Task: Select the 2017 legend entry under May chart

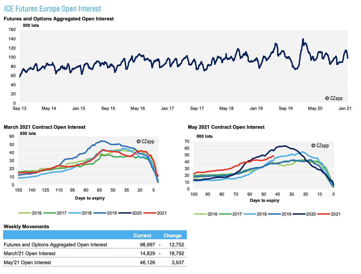Action: tap(231, 214)
